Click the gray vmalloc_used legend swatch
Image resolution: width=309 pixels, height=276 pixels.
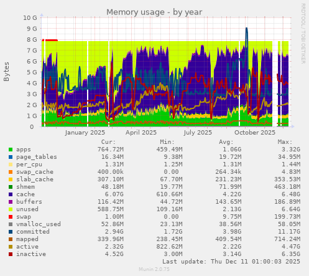pos(11,224)
